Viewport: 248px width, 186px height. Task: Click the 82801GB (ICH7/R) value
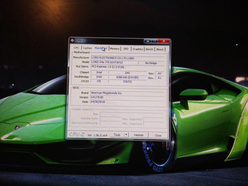(x=127, y=77)
